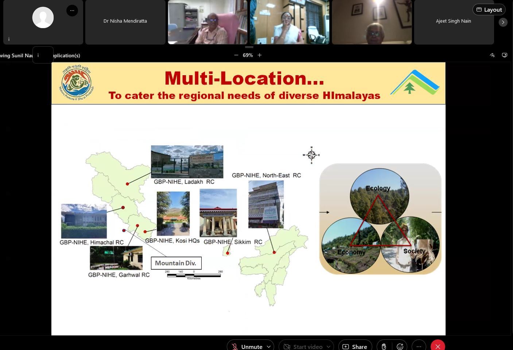Screen dimensions: 513x350
Task: Click the 69% zoom level indicator
Action: (248, 55)
